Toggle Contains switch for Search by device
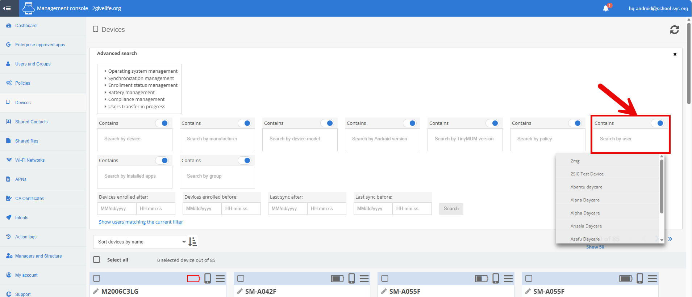692x297 pixels. coord(162,123)
